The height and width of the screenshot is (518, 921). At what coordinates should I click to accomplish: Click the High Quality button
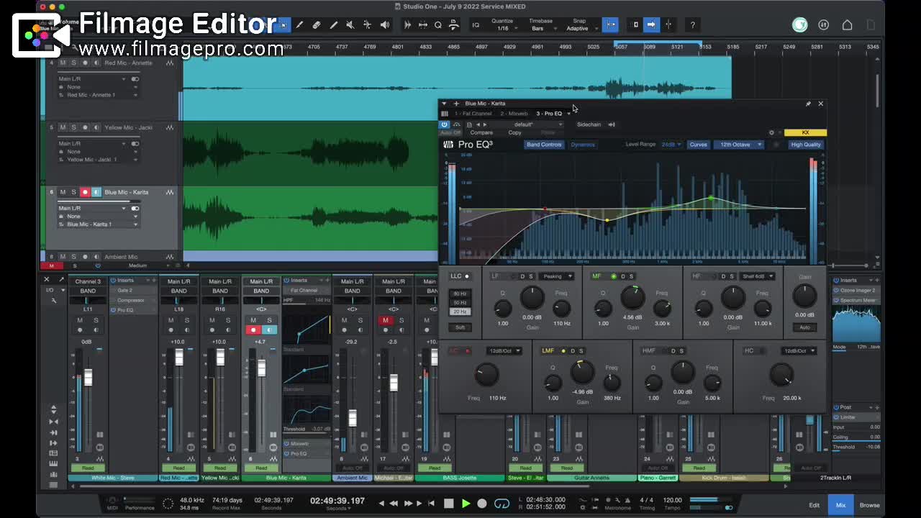pos(806,145)
